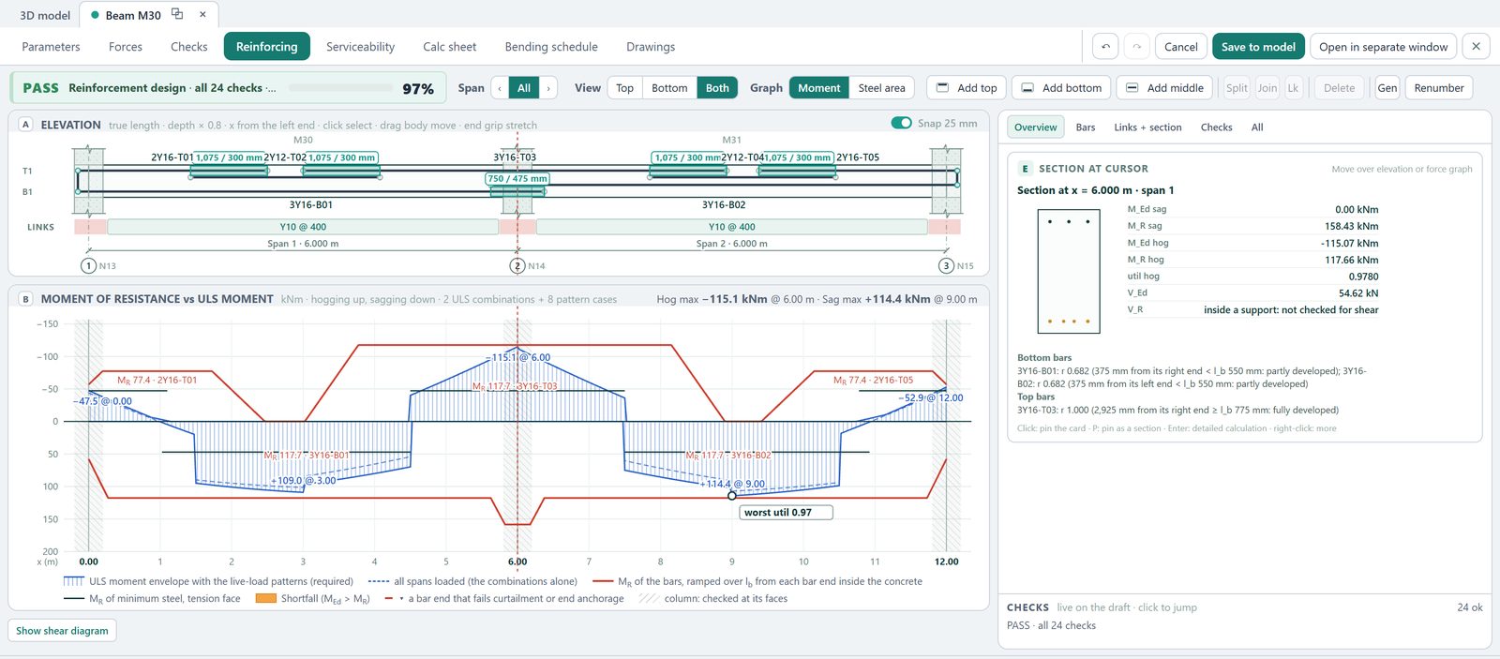Click the Delete bar button
This screenshot has height=659, width=1500.
click(1339, 88)
